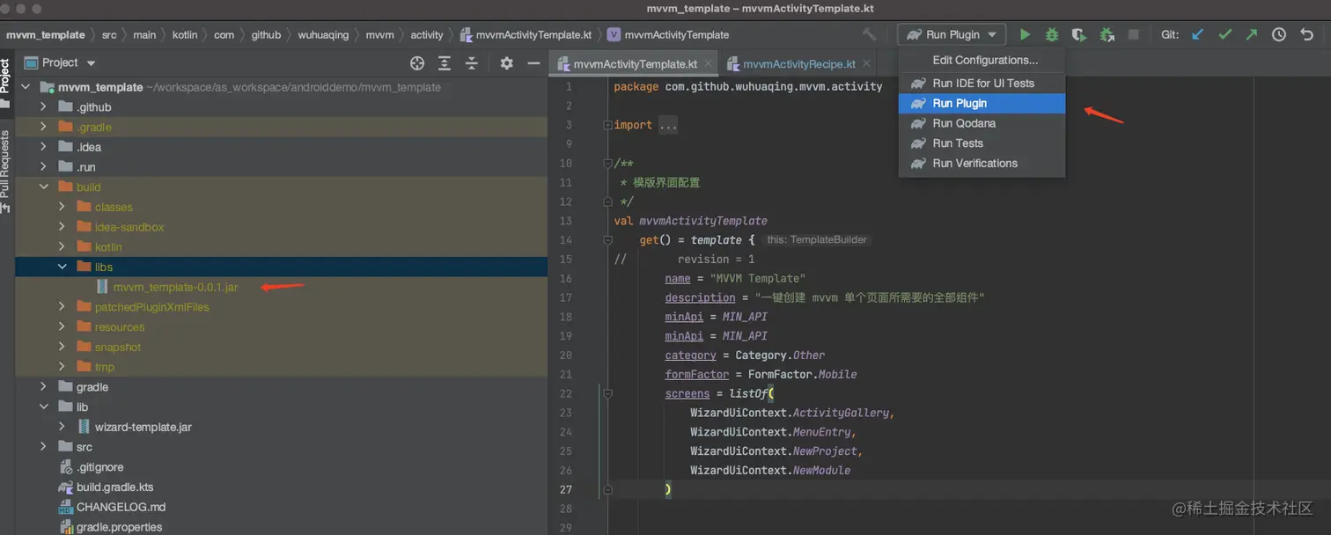Click Collapse All icon in Project panel
Screen dimensions: 1331x535
tap(472, 62)
